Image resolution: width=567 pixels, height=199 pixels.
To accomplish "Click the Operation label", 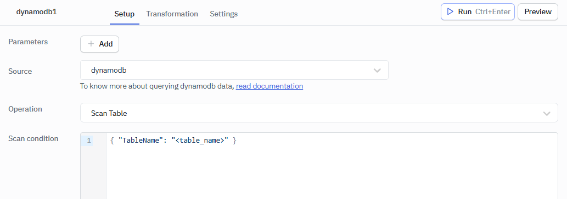I will [25, 109].
